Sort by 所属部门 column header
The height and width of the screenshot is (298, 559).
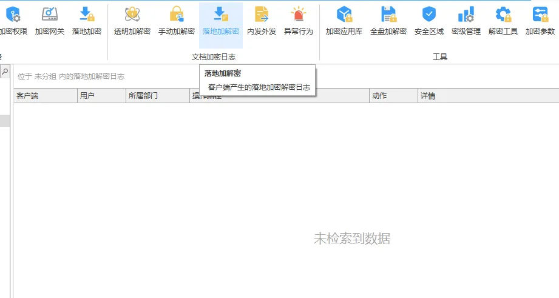pos(158,96)
